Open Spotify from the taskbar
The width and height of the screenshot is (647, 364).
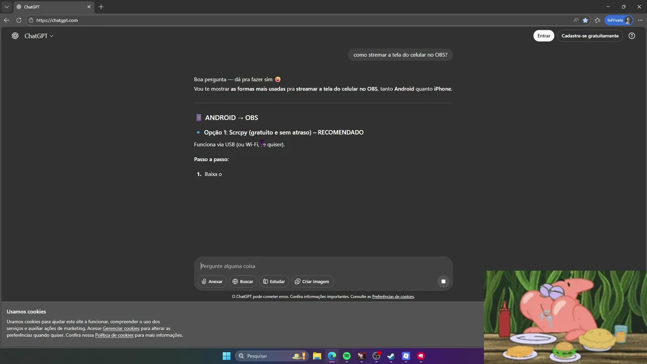(347, 356)
